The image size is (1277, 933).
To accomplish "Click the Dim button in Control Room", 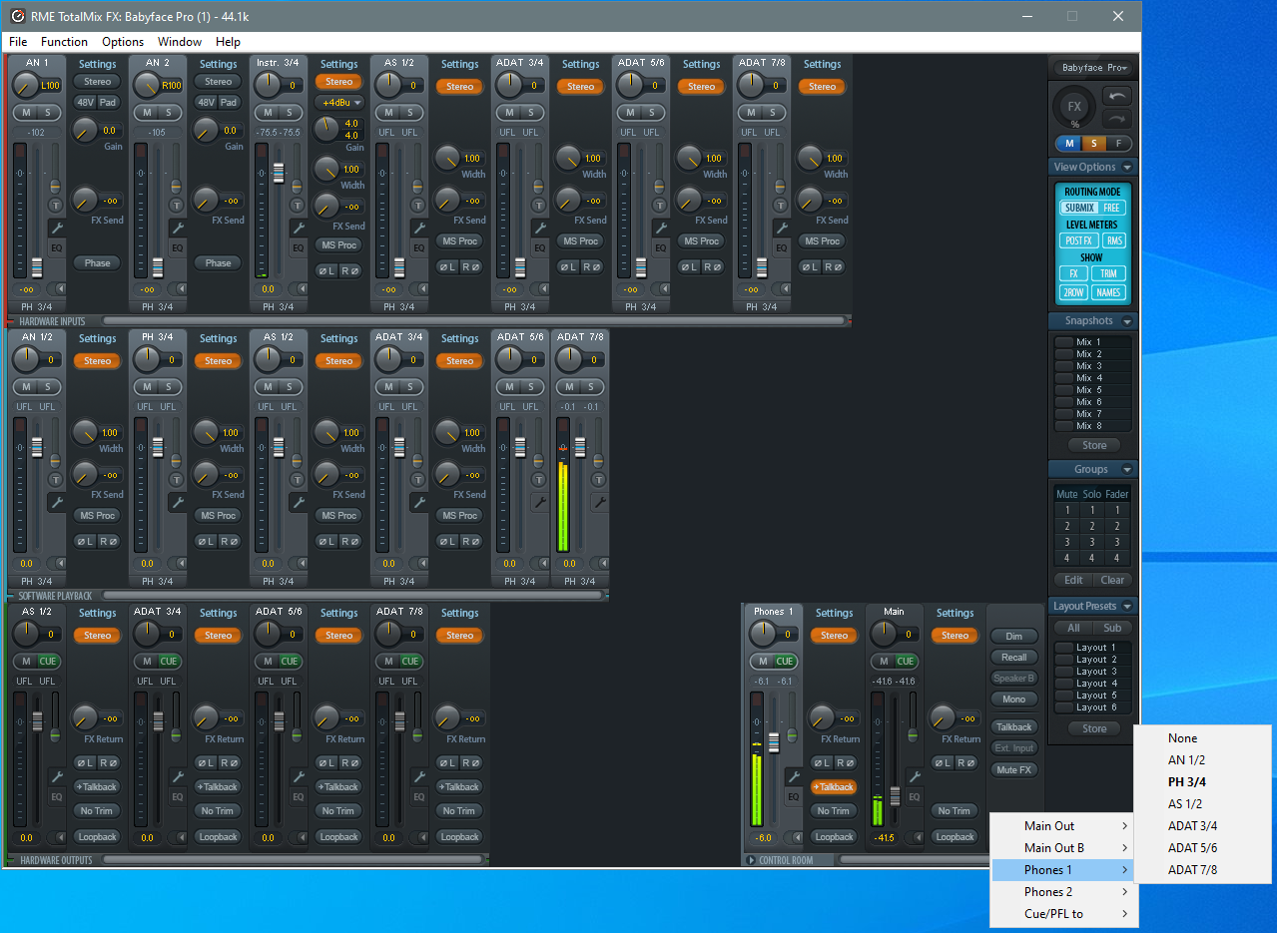I will point(1013,636).
